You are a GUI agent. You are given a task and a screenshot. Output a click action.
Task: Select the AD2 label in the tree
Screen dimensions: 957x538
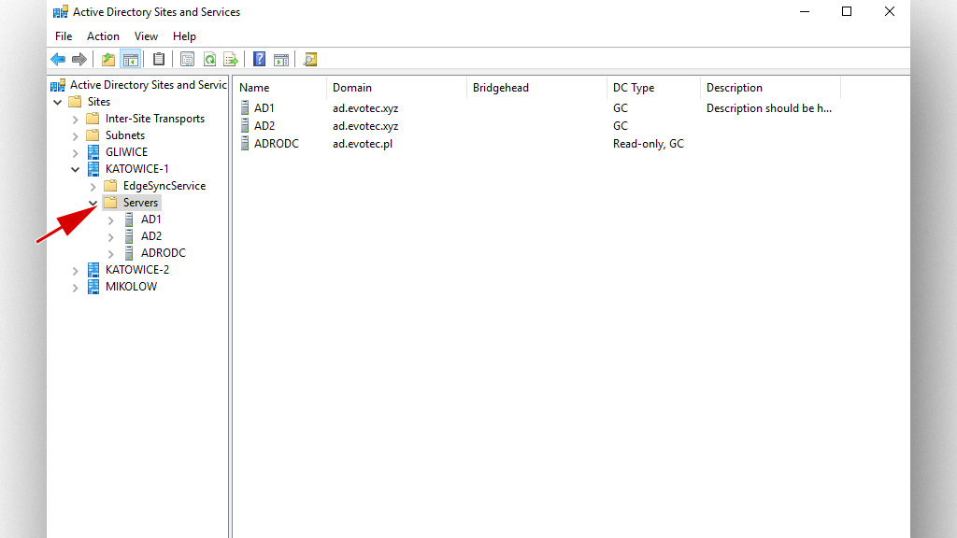click(x=151, y=236)
